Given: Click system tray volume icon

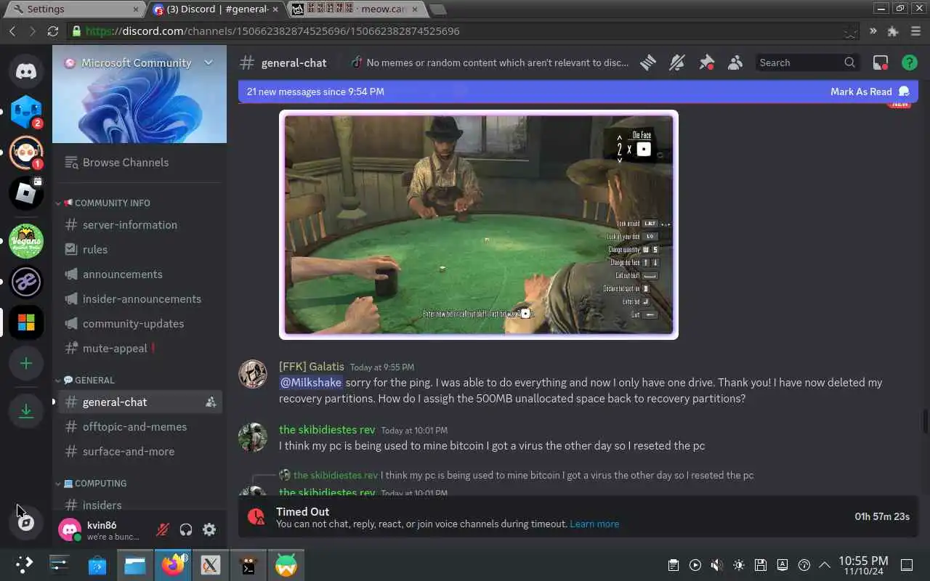Looking at the screenshot, I should tap(716, 565).
